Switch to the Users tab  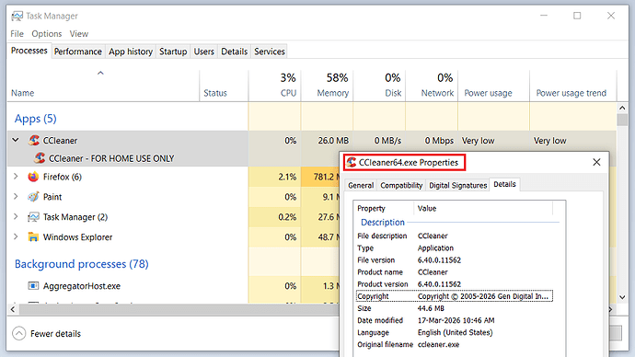pos(203,52)
